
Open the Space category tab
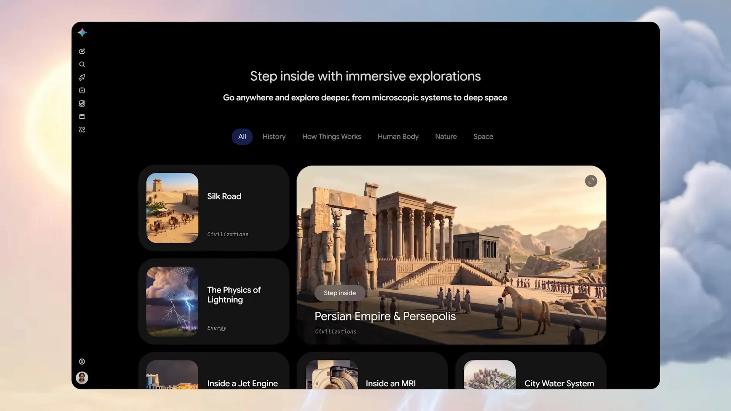point(483,137)
